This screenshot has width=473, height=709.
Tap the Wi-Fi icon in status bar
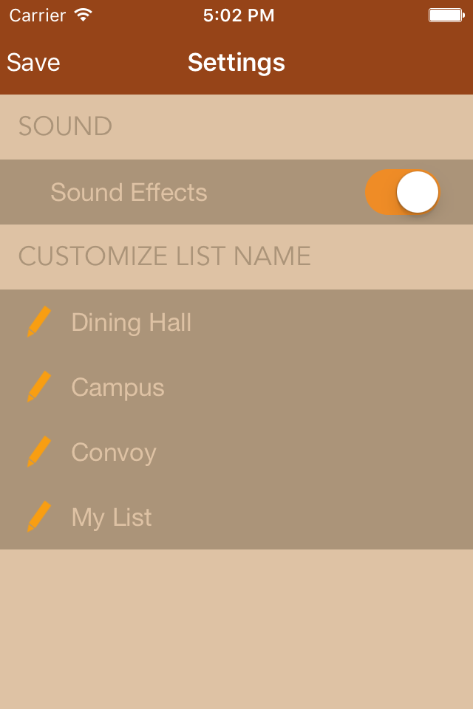coord(84,15)
